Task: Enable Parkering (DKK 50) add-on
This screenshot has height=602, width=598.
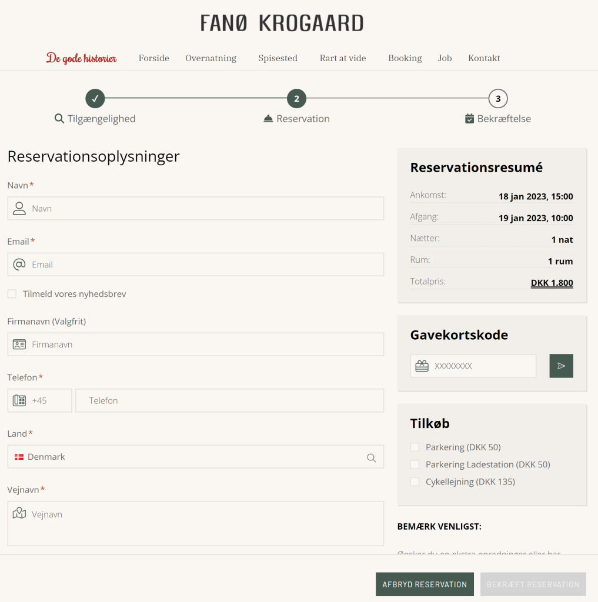Action: click(415, 447)
